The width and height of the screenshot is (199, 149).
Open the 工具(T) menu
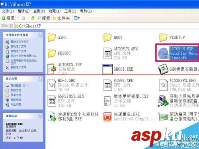coord(70,11)
